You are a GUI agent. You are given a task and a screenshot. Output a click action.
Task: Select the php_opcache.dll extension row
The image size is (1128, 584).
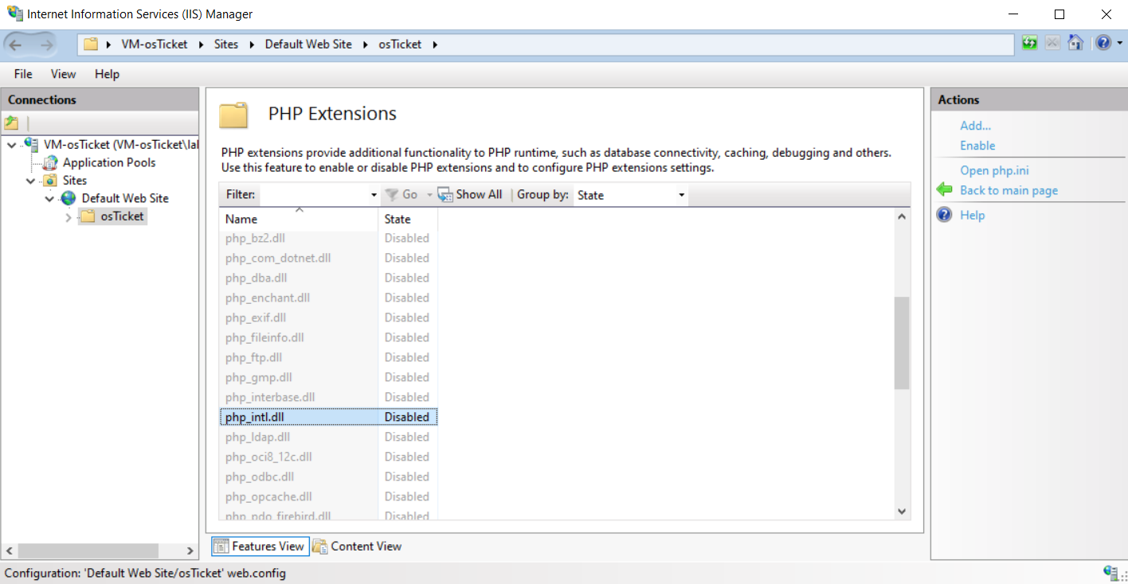328,496
